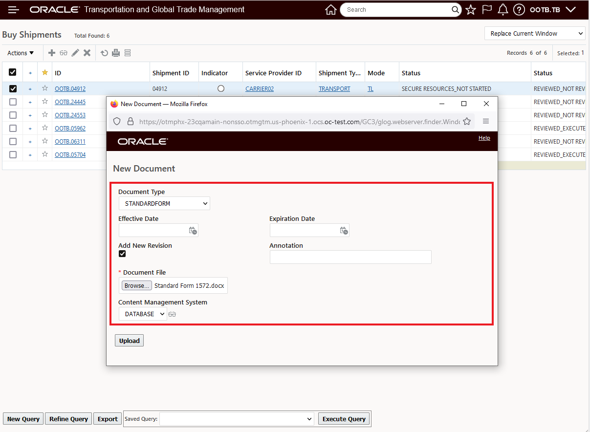590x432 pixels.
Task: Open the Saved Query dropdown
Action: coord(237,419)
